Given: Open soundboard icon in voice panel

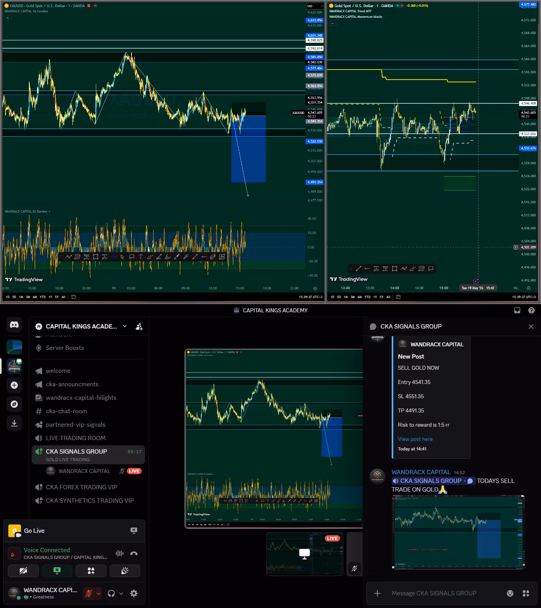Looking at the screenshot, I should [125, 571].
